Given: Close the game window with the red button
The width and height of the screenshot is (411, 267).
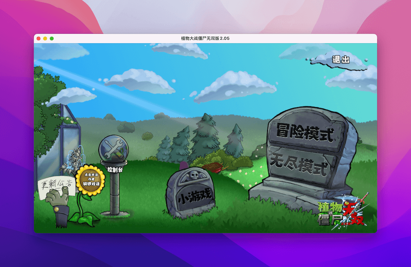Looking at the screenshot, I should coord(39,39).
